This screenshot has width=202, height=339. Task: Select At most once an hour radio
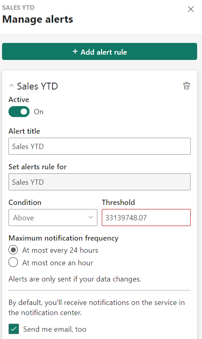point(13,262)
